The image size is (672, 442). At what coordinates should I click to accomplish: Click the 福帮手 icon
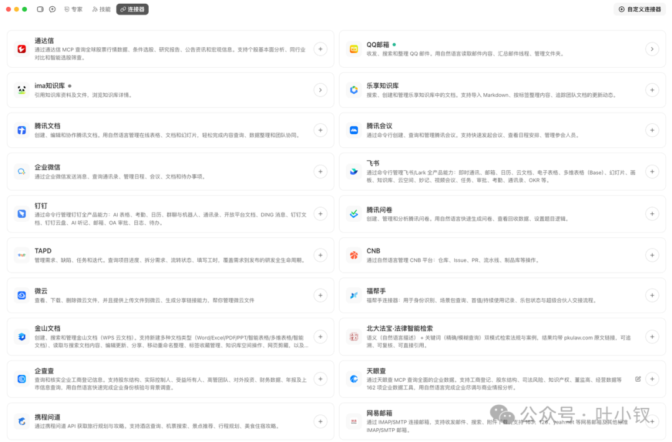tap(353, 295)
